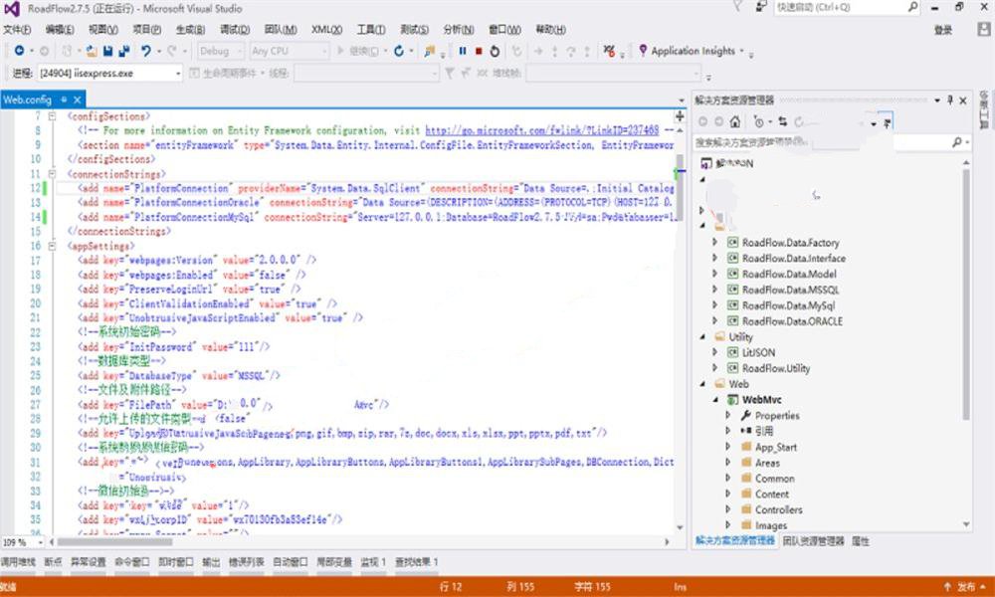
Task: Open the Debug menu (调试)
Action: [235, 30]
